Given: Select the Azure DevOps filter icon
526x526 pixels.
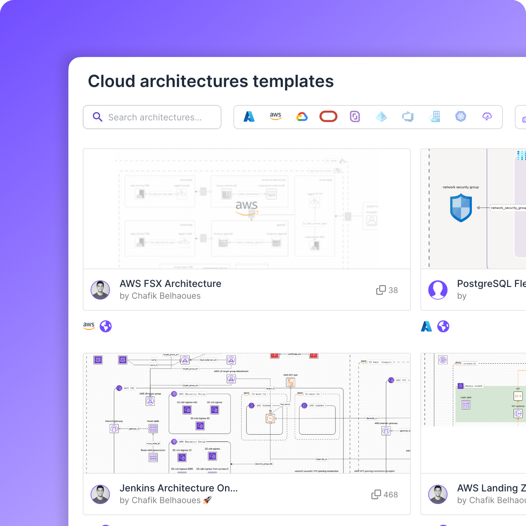Looking at the screenshot, I should point(408,117).
